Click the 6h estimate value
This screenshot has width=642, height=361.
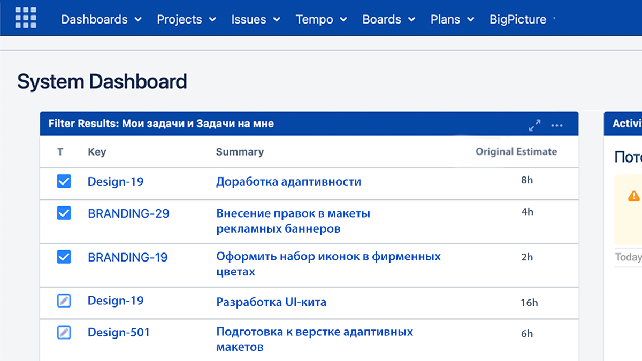point(527,334)
